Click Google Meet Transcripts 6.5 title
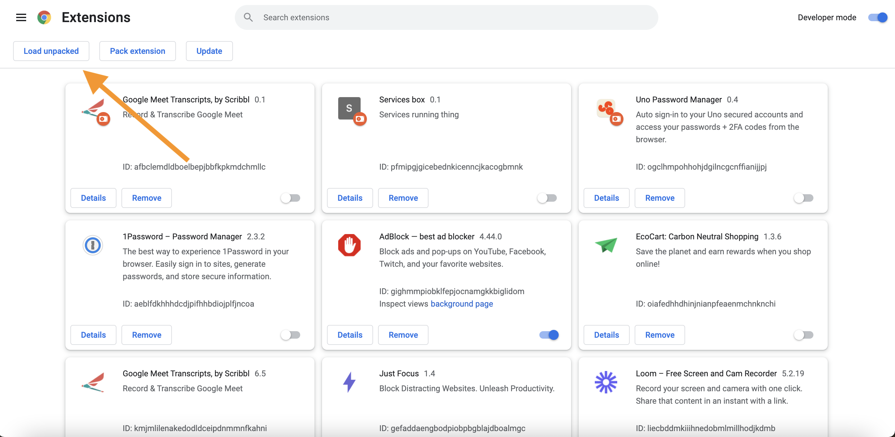The height and width of the screenshot is (437, 895). [186, 374]
